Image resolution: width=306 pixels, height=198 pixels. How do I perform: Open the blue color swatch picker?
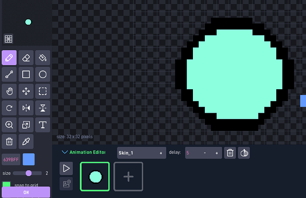[x=29, y=159]
